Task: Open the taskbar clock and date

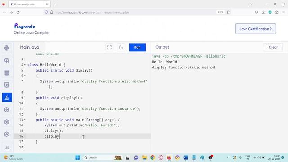Action: click(274, 157)
